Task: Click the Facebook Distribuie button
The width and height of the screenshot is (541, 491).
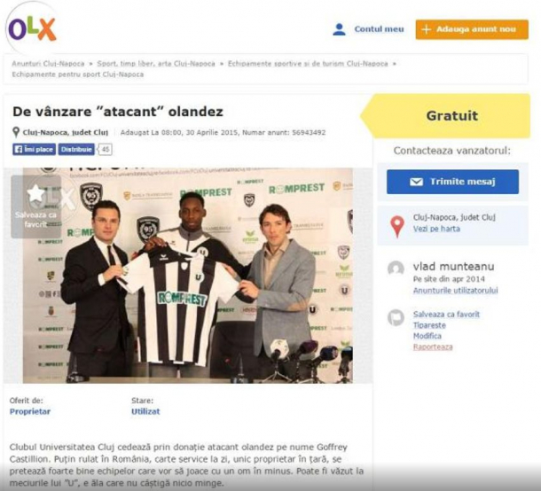Action: (x=76, y=149)
